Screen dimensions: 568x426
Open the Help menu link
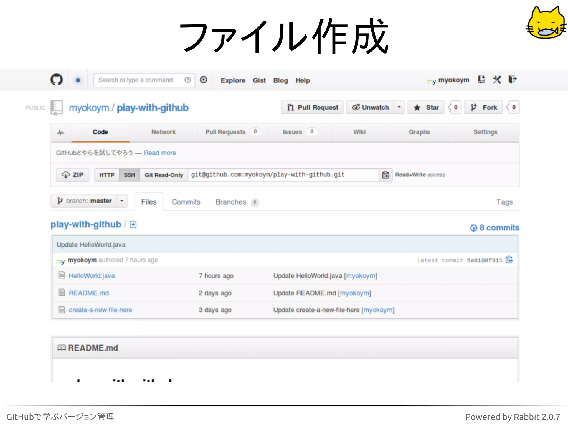(x=303, y=80)
